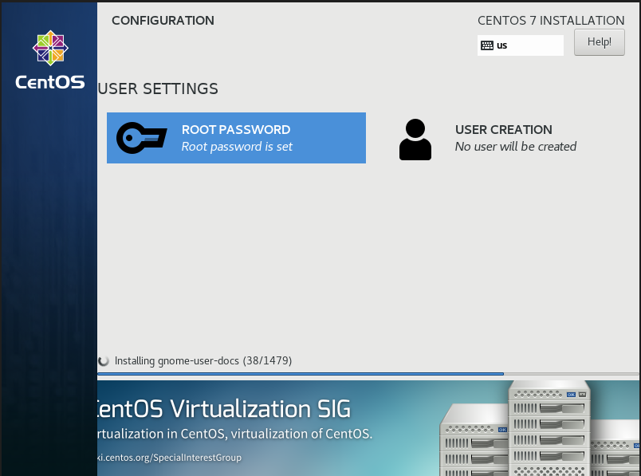The width and height of the screenshot is (641, 476).
Task: Click the centos.org/SpecialInterestGroup link
Action: pyautogui.click(x=169, y=457)
